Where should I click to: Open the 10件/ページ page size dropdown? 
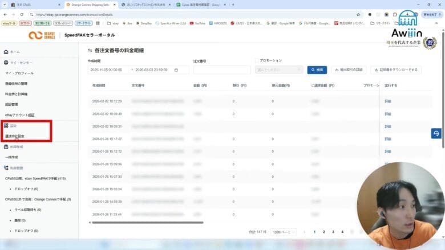(x=284, y=232)
